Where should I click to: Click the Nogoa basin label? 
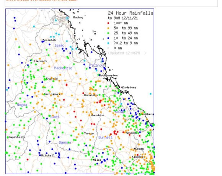tap(22, 105)
